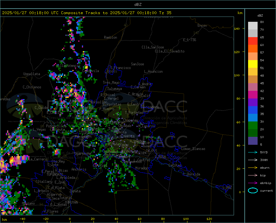Click the Divisadero map label
The height and width of the screenshot is (223, 276).
150,107
